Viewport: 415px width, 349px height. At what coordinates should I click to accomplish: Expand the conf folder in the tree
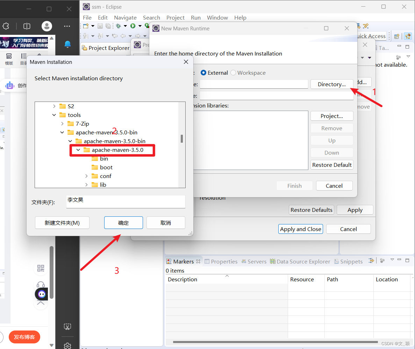click(86, 176)
